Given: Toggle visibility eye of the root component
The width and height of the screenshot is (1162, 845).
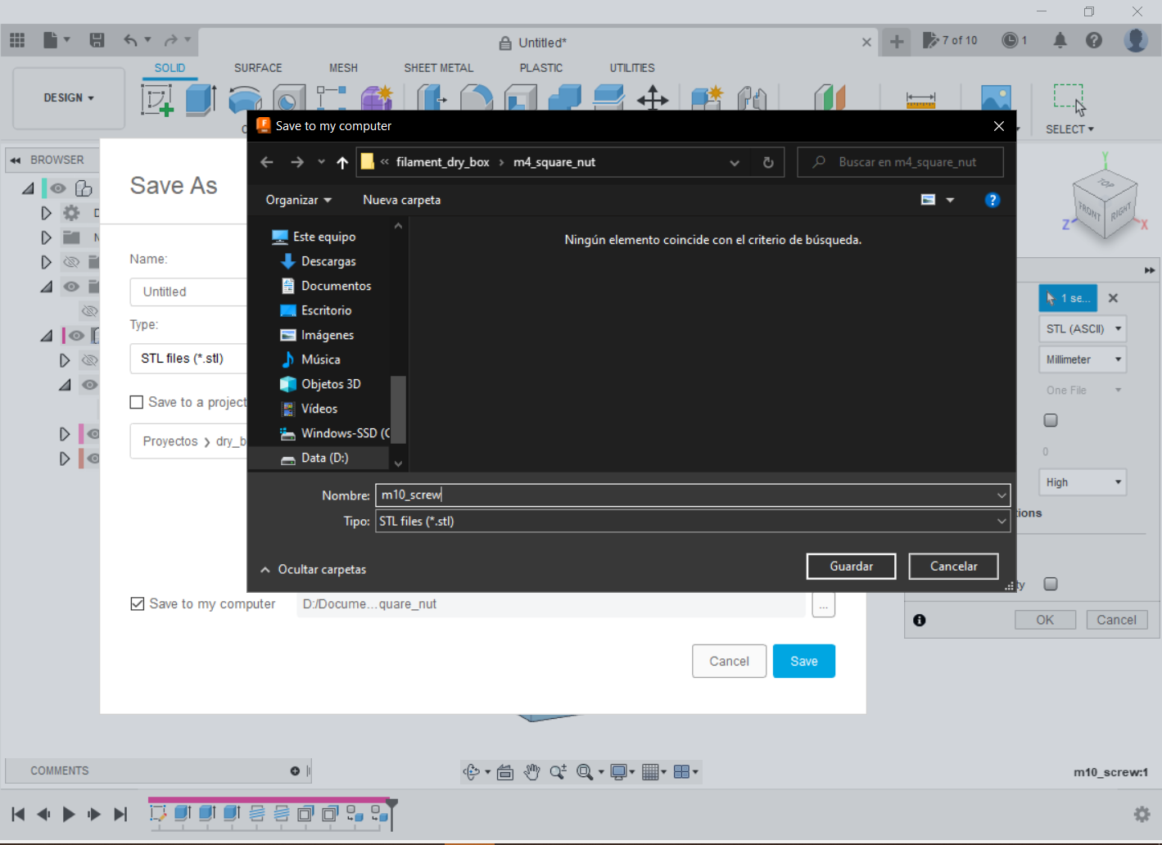Looking at the screenshot, I should [58, 188].
